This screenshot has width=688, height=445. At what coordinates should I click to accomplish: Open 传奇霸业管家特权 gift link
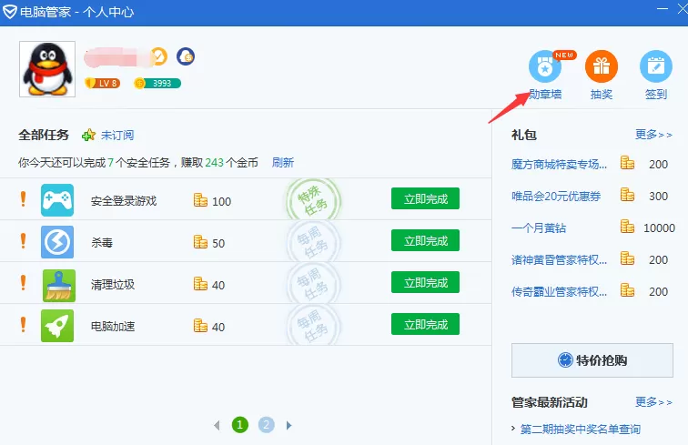click(559, 292)
